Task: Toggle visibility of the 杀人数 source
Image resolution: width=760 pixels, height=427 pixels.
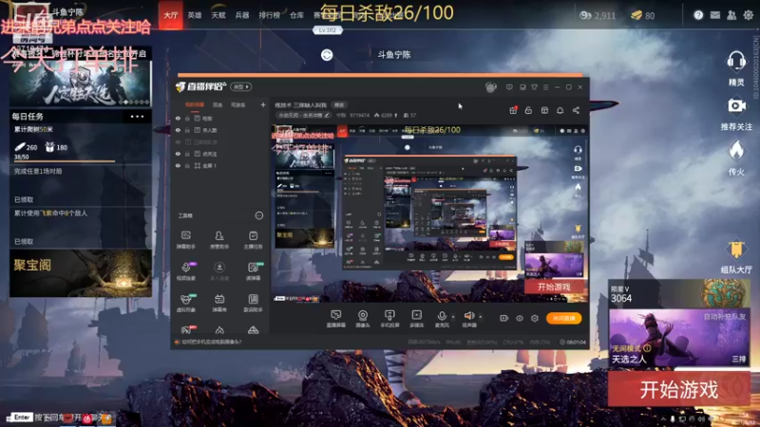Action: click(178, 130)
